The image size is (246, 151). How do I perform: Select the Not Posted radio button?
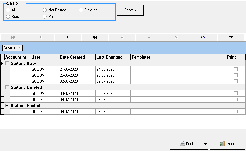[x=45, y=10]
